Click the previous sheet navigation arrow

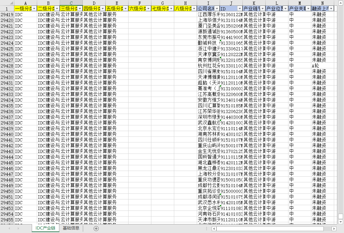(9, 228)
